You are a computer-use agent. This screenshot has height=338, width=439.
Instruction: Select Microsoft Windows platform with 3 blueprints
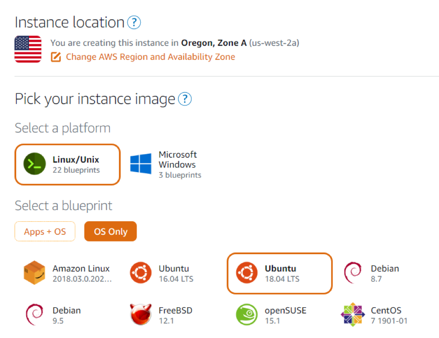(166, 164)
